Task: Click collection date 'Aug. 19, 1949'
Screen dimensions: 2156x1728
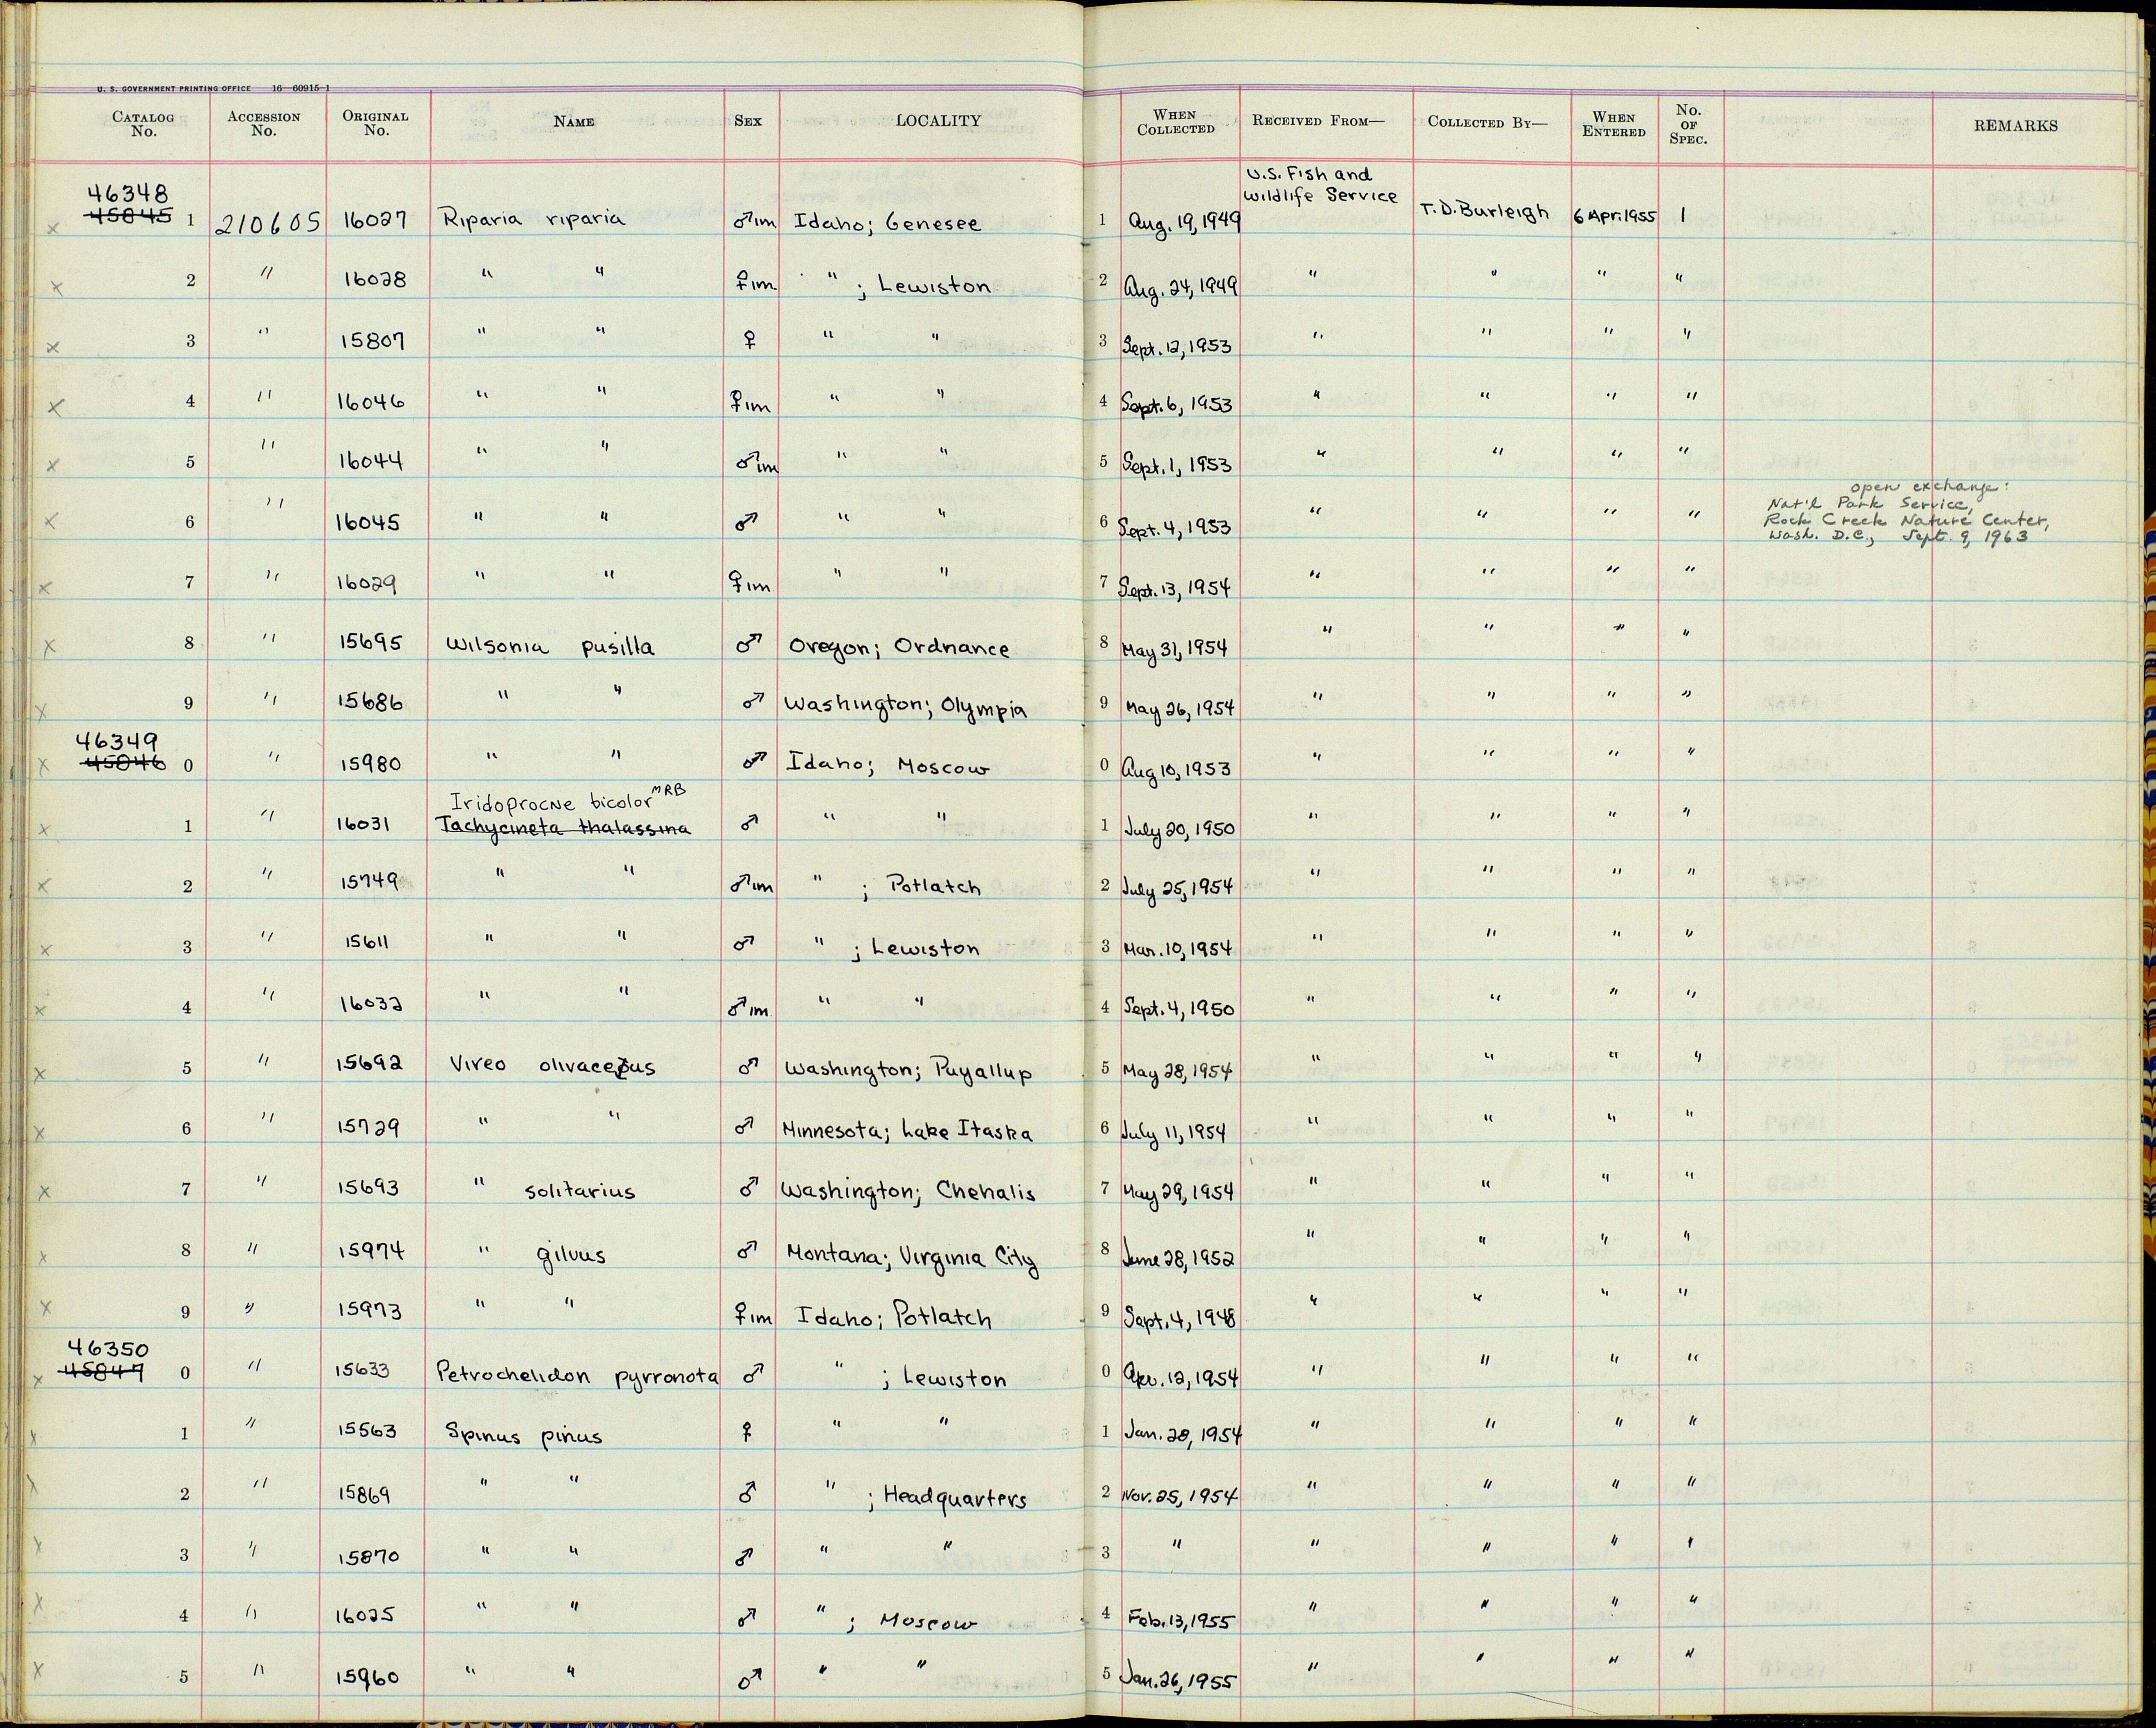Action: pyautogui.click(x=1184, y=224)
